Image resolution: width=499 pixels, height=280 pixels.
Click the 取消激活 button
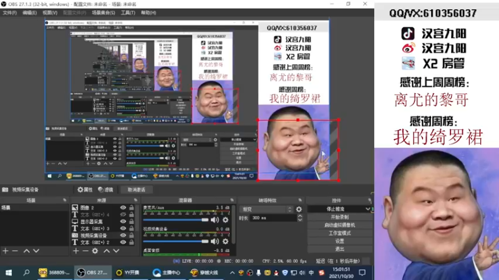[x=136, y=190]
